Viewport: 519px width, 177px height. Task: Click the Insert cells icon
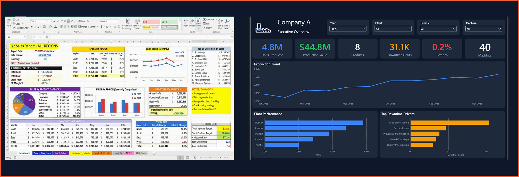[186, 21]
